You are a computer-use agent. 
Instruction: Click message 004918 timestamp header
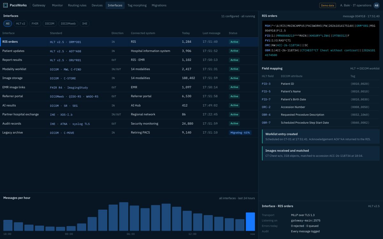[361, 16]
